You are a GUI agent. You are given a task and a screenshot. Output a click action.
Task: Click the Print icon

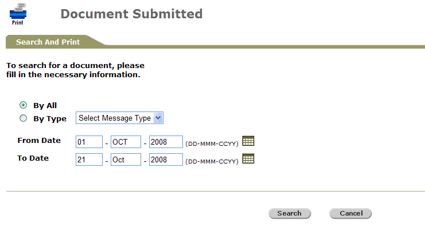pyautogui.click(x=18, y=14)
